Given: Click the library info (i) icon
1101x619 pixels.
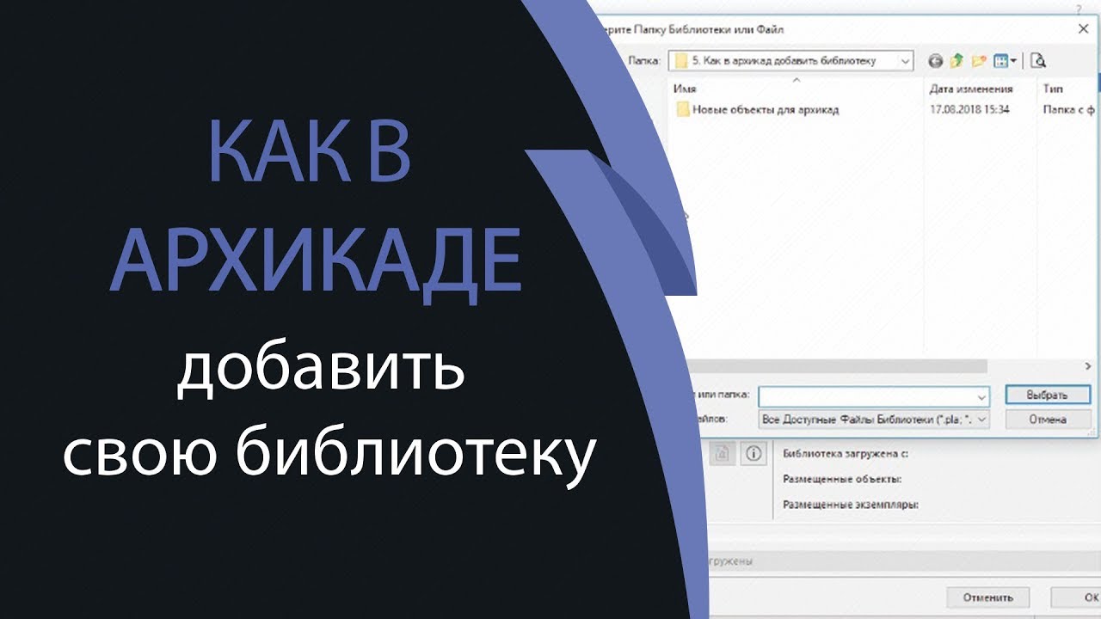Looking at the screenshot, I should coord(753,454).
